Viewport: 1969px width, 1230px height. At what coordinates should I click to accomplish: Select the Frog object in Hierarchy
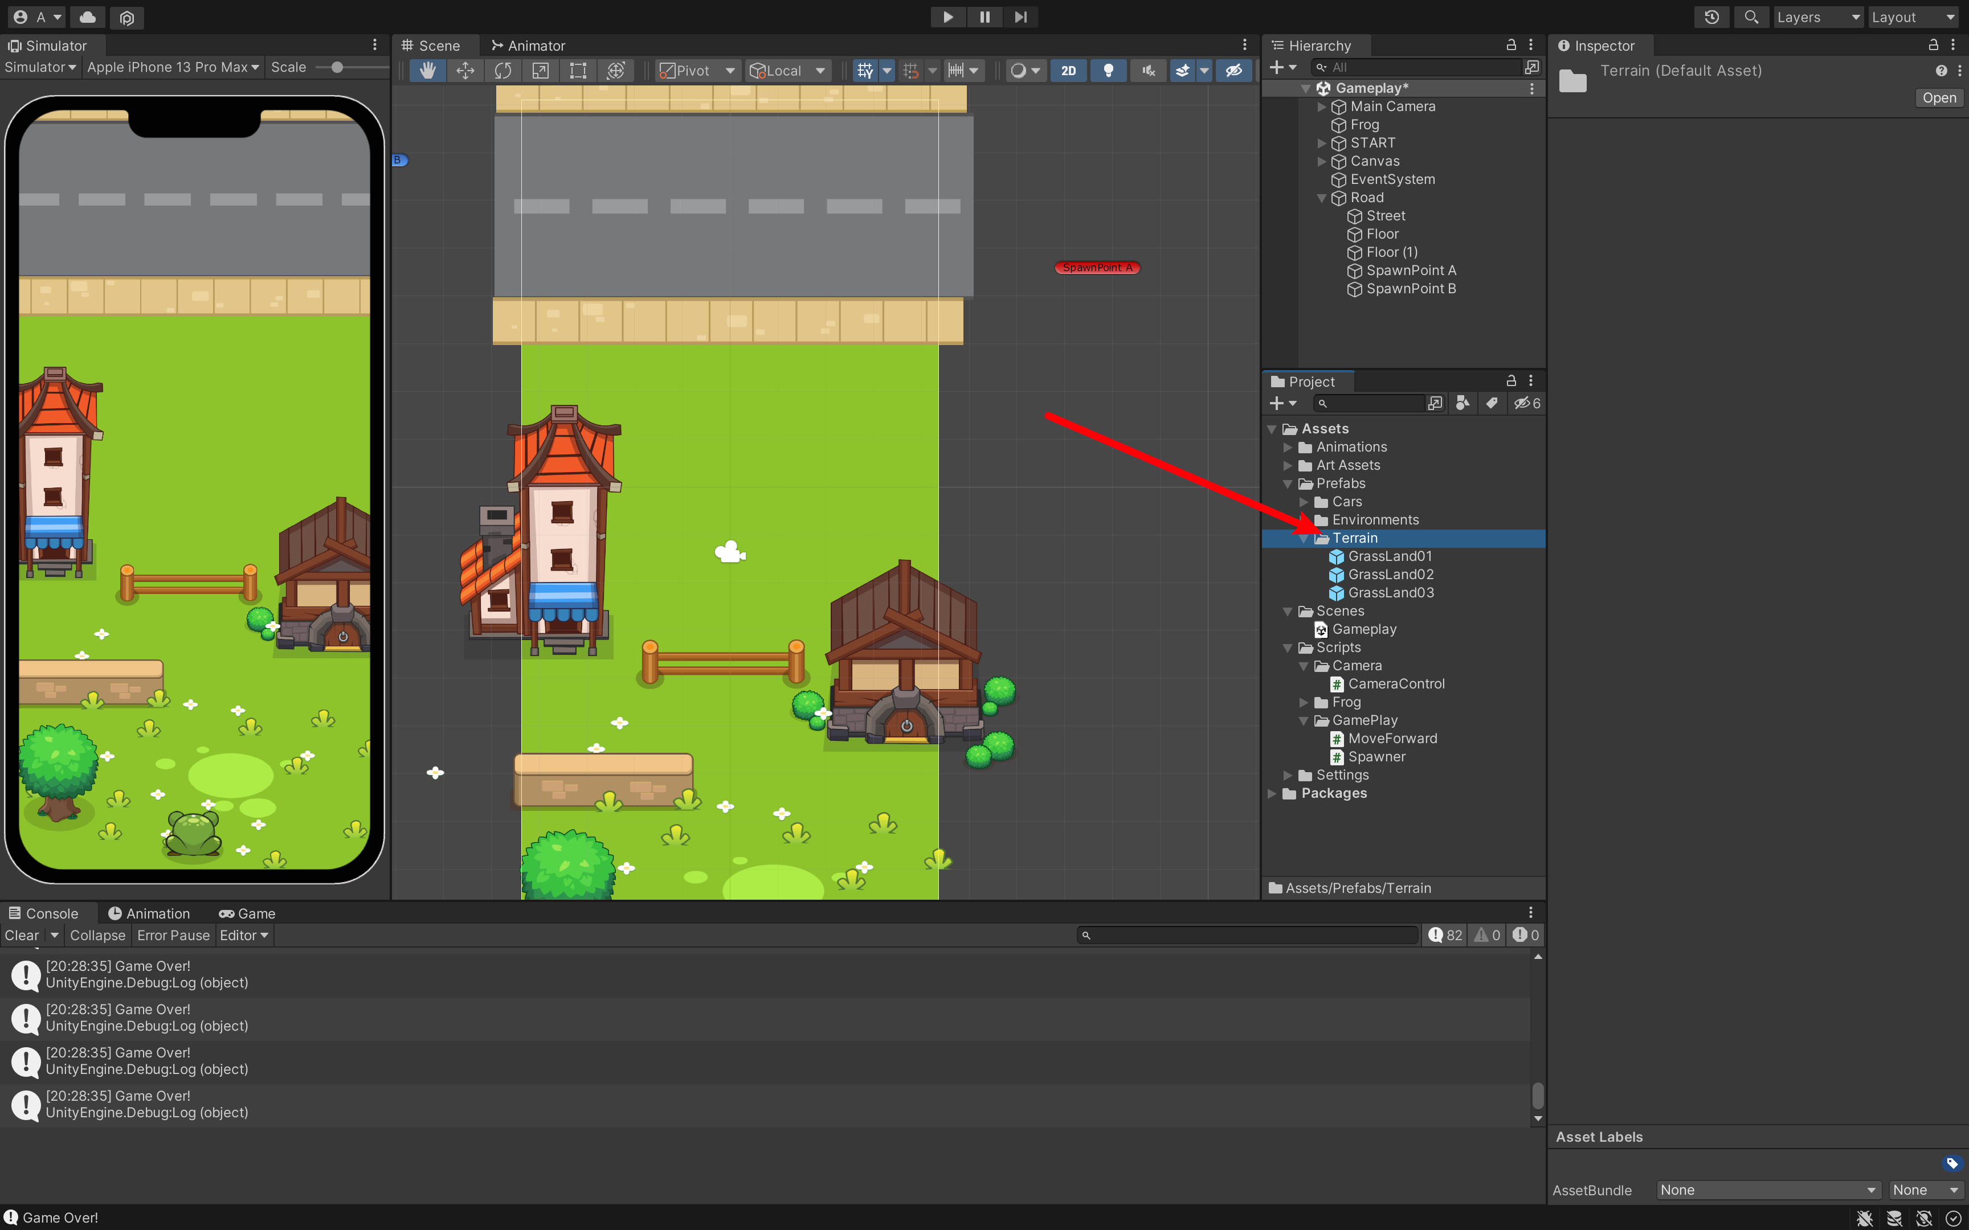coord(1365,125)
